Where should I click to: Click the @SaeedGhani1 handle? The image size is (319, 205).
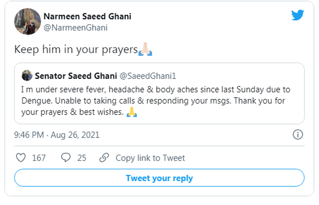[x=144, y=75]
